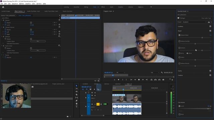Open playback resolution Full dropdown
214x120 pixels.
point(155,73)
